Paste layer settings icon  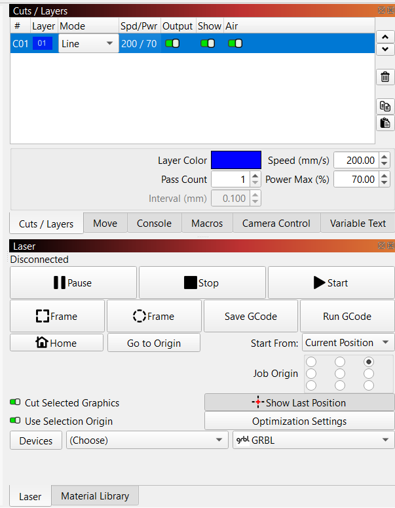pyautogui.click(x=386, y=123)
